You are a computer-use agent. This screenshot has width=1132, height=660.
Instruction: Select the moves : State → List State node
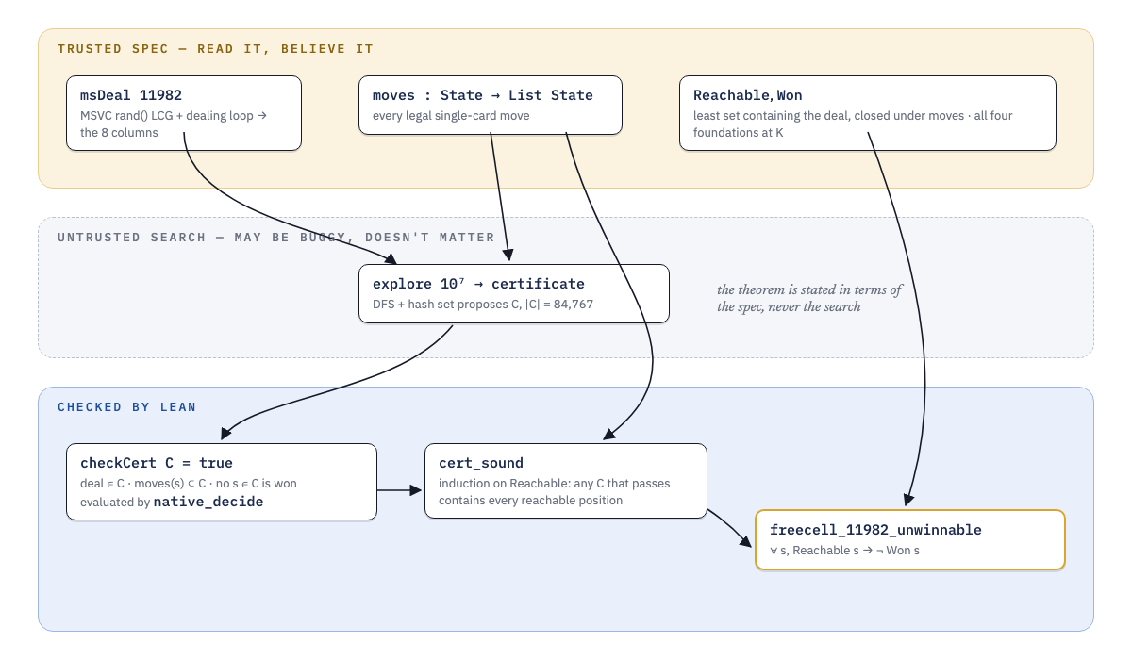click(491, 105)
